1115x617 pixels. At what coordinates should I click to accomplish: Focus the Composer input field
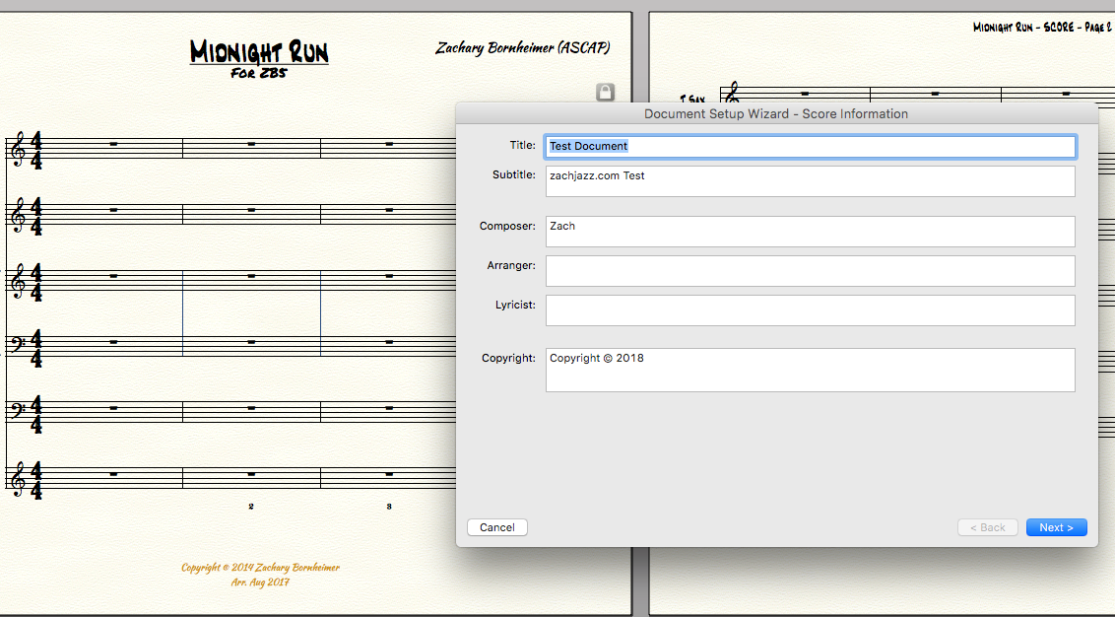[x=810, y=232]
